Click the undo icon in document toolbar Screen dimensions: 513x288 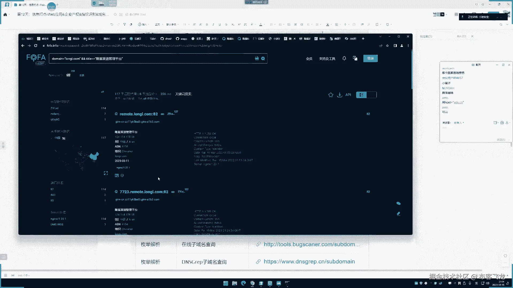[x=112, y=25]
